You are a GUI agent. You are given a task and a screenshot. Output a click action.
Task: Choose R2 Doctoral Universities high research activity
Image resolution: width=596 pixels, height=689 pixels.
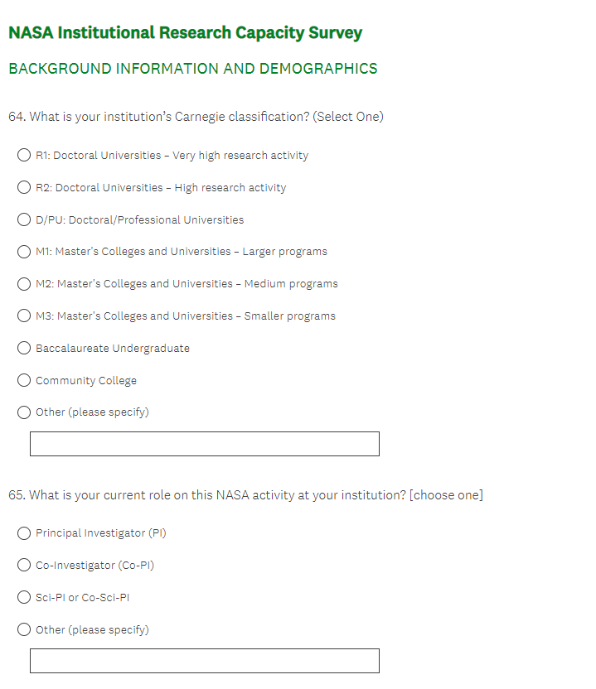25,188
